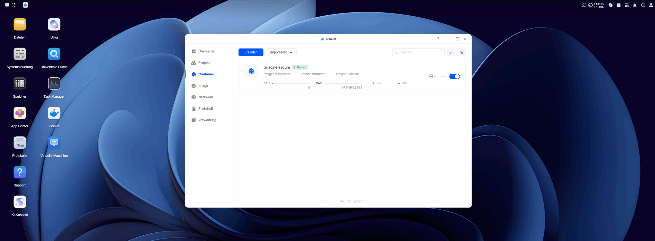This screenshot has width=655, height=241.
Task: Click the Docker help question mark icon
Action: 438,39
